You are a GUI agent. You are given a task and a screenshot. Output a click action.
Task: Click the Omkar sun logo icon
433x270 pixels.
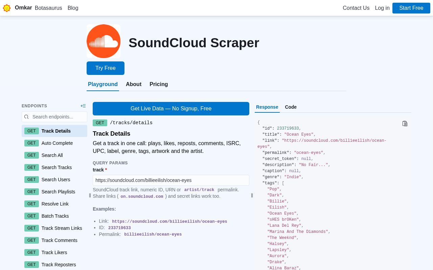pyautogui.click(x=7, y=8)
